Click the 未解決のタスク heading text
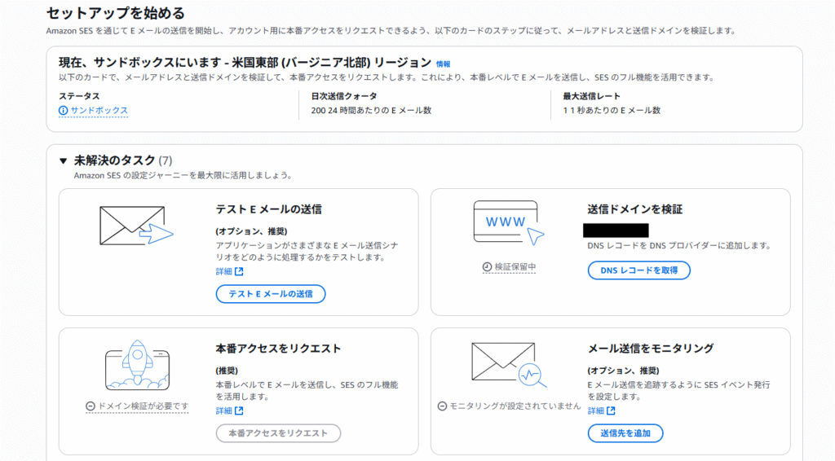The image size is (835, 461). (x=114, y=160)
